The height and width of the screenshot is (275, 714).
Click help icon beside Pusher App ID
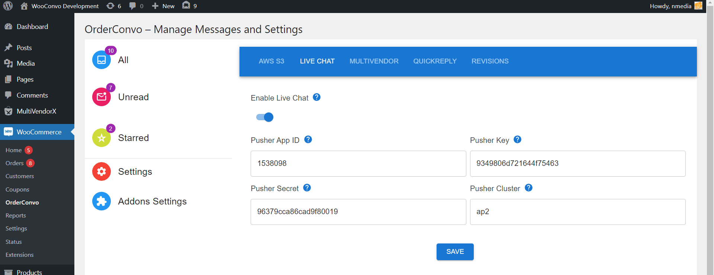[308, 140]
